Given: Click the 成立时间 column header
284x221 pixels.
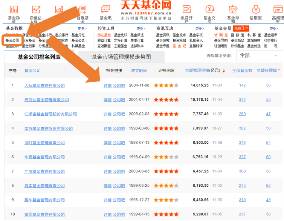Looking at the screenshot, I should click(x=139, y=71).
